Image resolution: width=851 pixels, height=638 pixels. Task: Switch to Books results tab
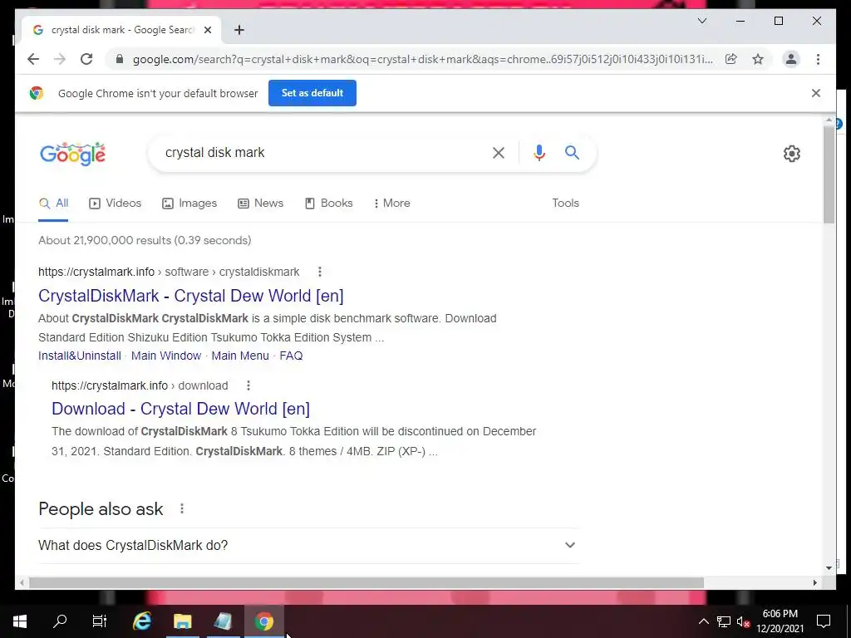pos(329,203)
